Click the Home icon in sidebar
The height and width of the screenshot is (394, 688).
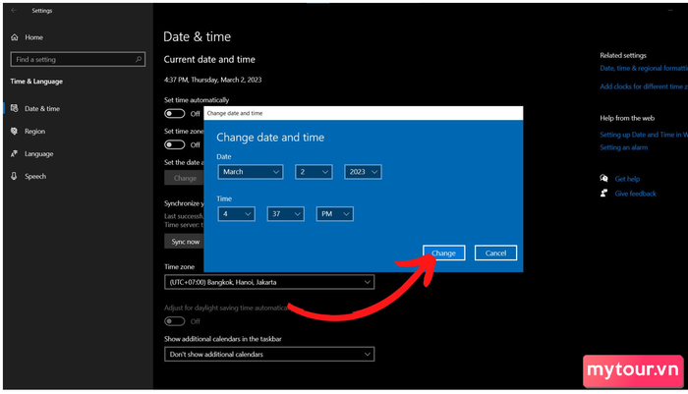pyautogui.click(x=15, y=37)
